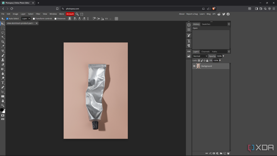The image size is (277, 156).
Task: Click the grid icon in options bar
Action: (116, 18)
